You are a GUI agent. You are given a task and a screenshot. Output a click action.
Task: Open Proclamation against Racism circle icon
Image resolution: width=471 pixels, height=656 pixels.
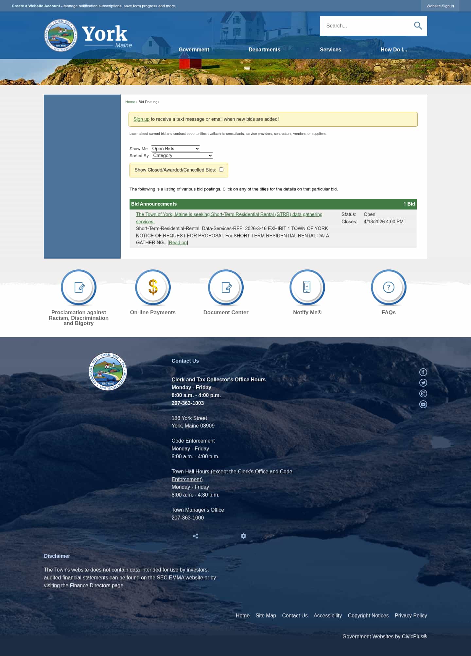78,287
